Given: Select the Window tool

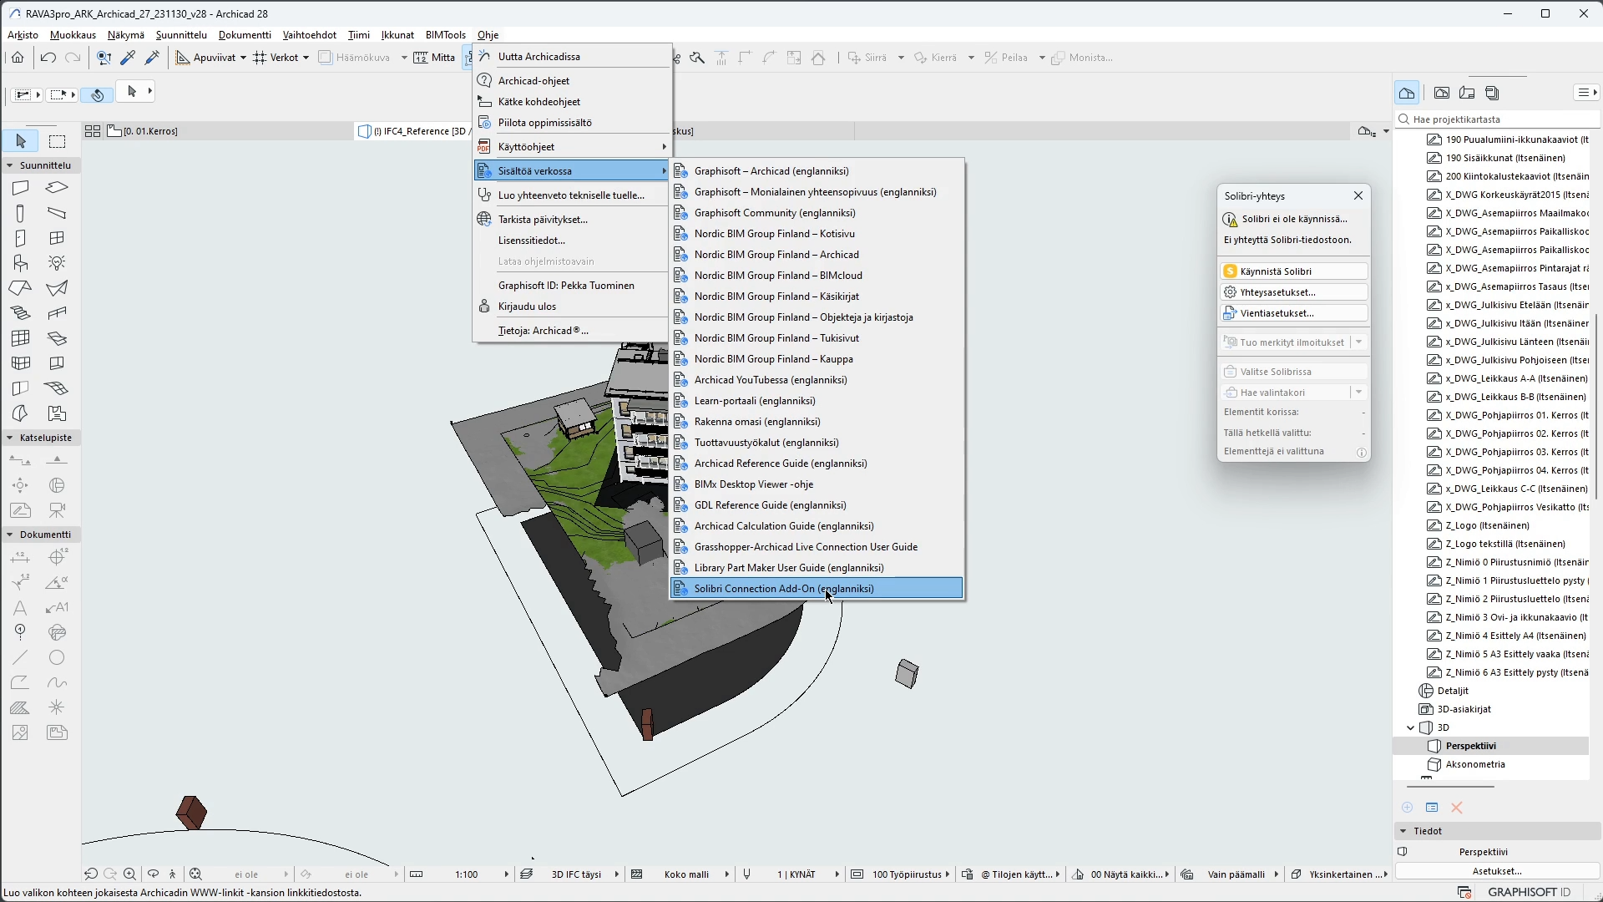Looking at the screenshot, I should point(57,238).
